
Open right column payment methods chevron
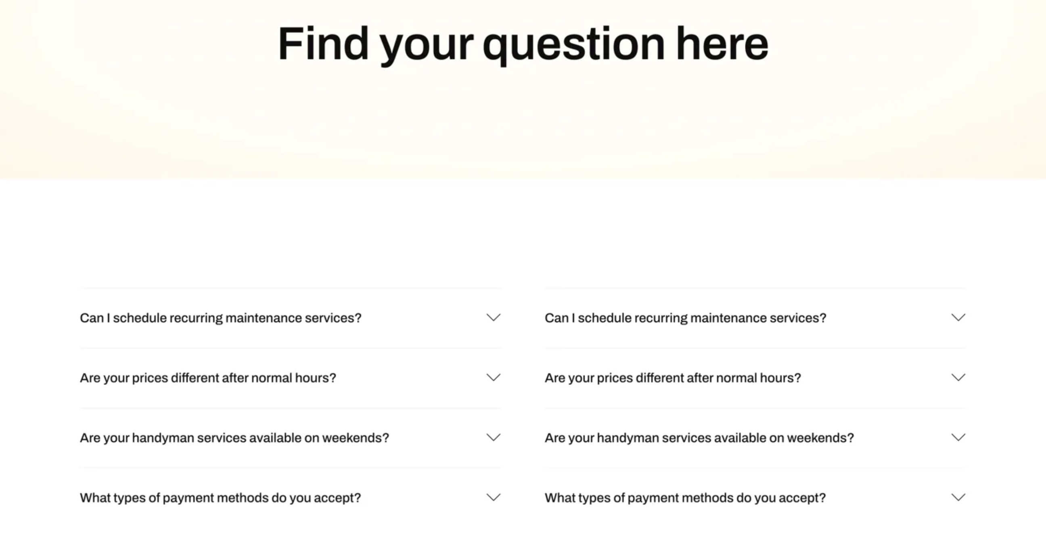coord(958,497)
